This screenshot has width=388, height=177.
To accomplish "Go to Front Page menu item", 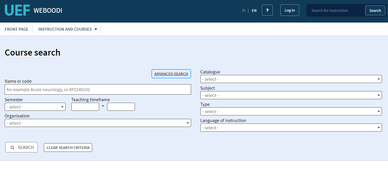I will pos(17,29).
